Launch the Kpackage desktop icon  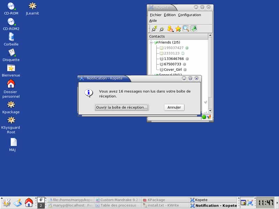pos(11,107)
